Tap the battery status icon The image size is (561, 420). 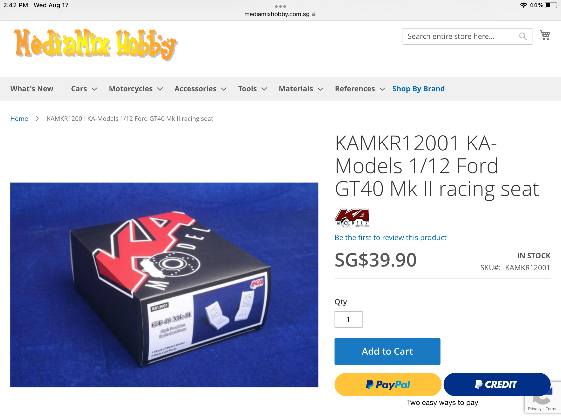coord(551,5)
